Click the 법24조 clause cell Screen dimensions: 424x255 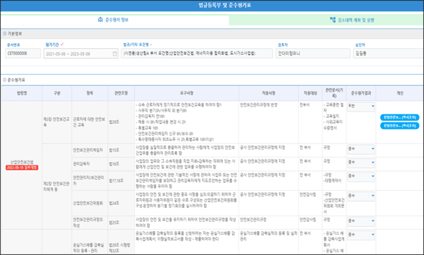(121, 203)
